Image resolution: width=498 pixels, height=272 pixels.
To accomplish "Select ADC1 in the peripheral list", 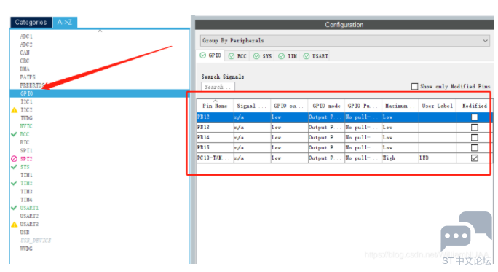I will tap(26, 36).
